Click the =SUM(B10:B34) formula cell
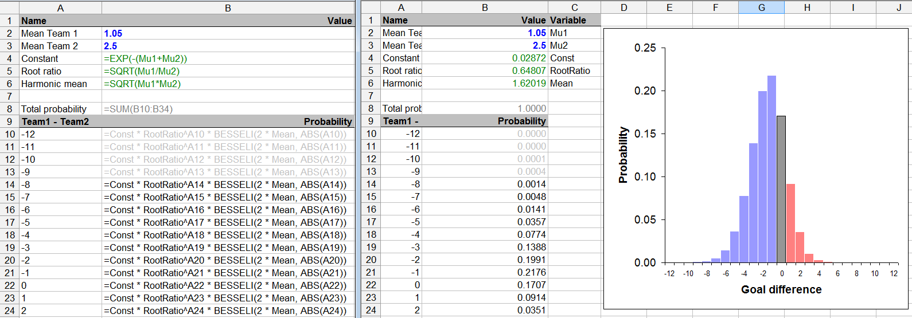 [228, 109]
